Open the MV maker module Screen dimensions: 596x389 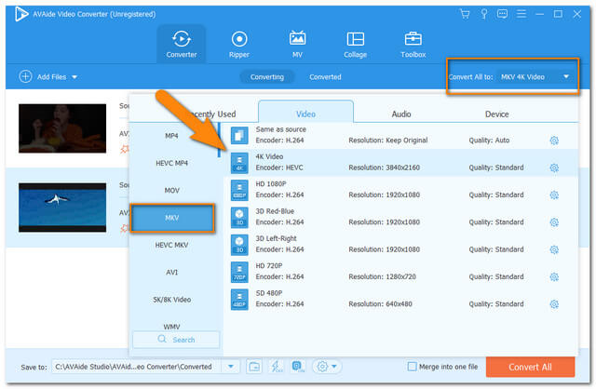(297, 44)
